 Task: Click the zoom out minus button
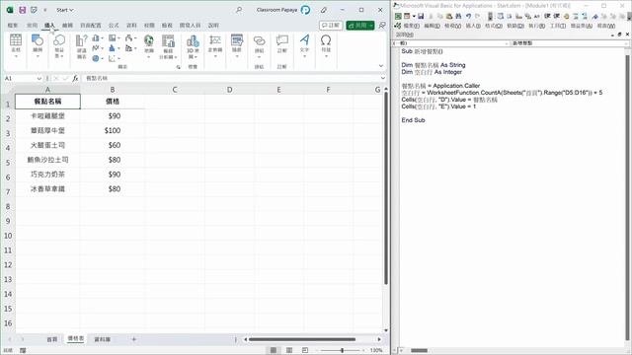click(316, 351)
